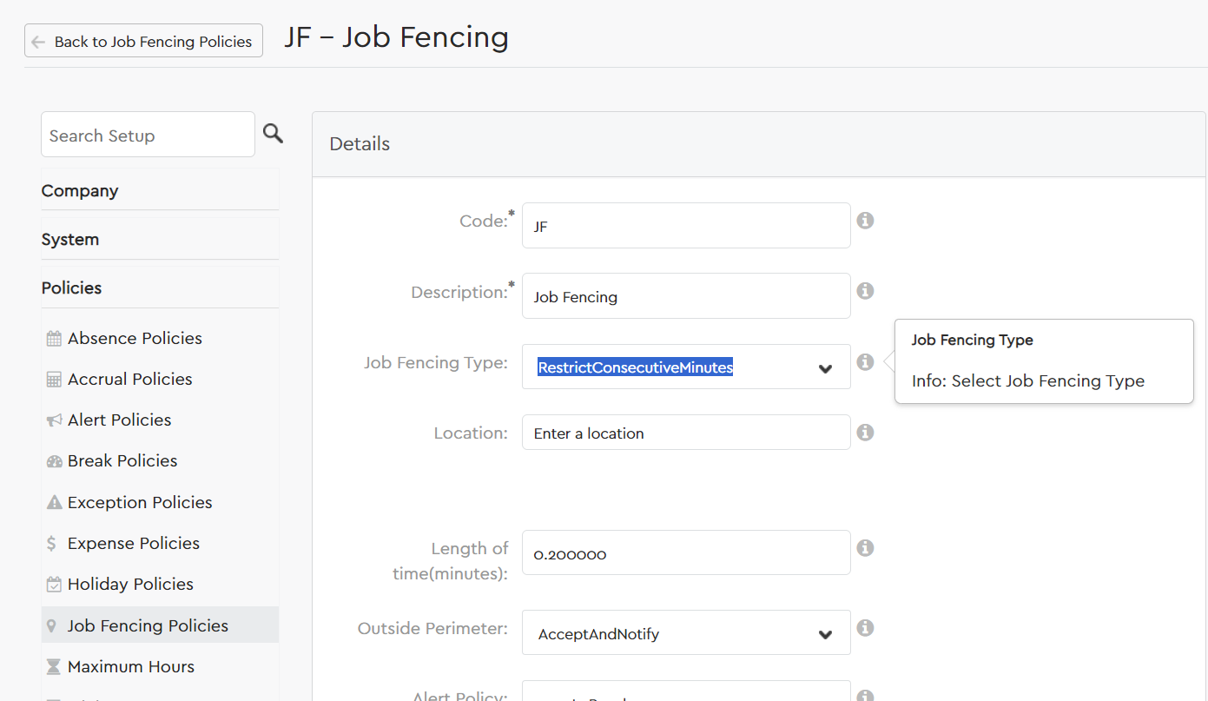Open Exception Policies page

pyautogui.click(x=140, y=503)
